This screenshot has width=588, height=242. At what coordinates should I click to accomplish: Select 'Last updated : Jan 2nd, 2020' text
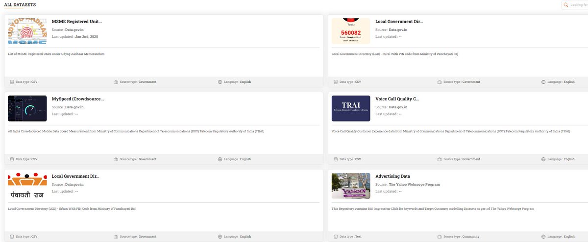[74, 37]
